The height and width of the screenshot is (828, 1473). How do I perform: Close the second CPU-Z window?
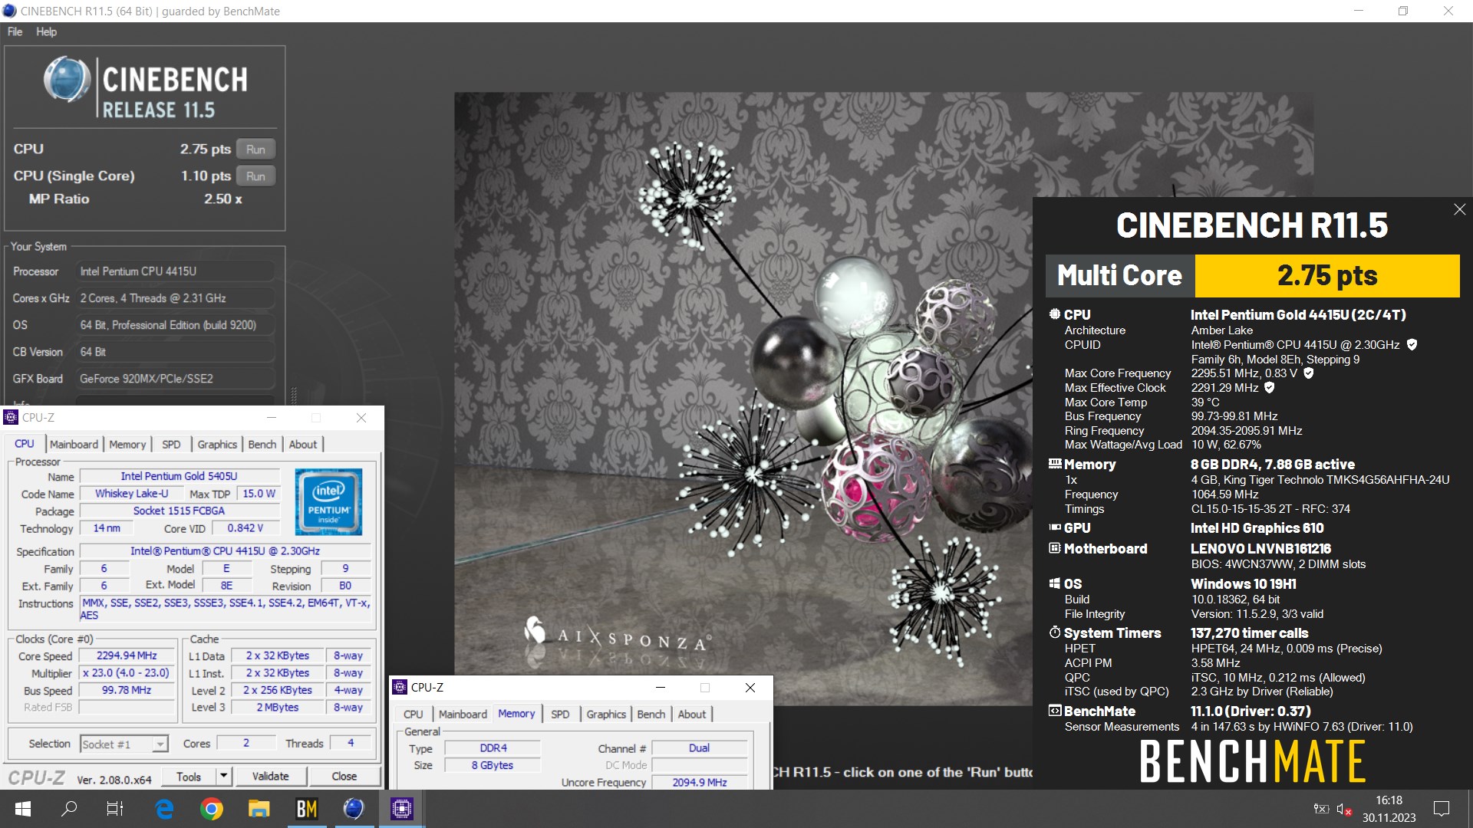click(750, 688)
